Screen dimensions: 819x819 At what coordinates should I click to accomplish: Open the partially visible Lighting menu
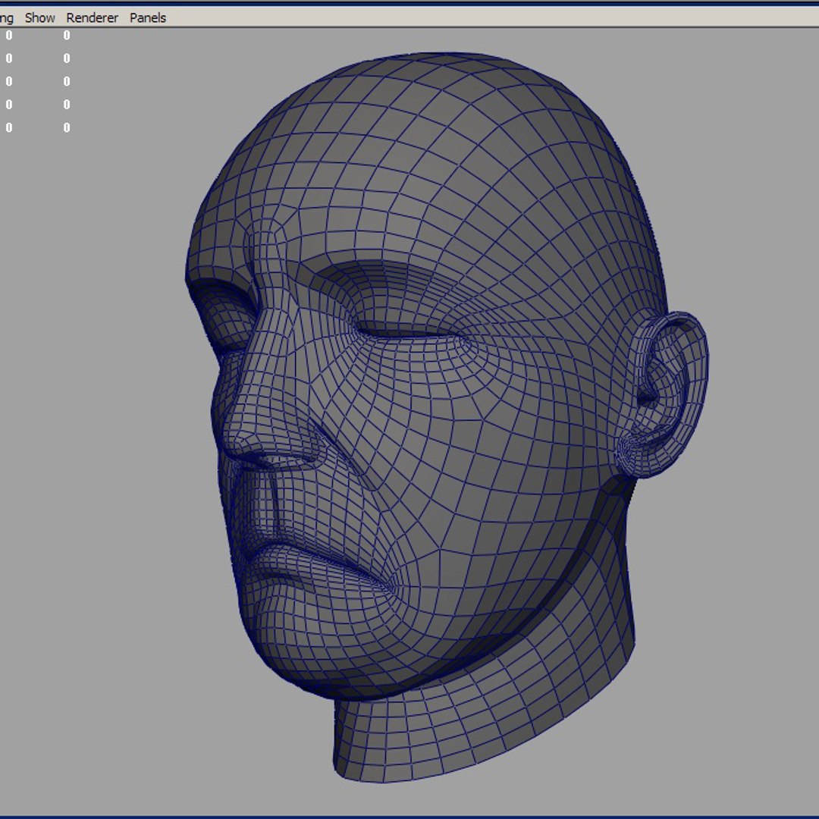[7, 17]
